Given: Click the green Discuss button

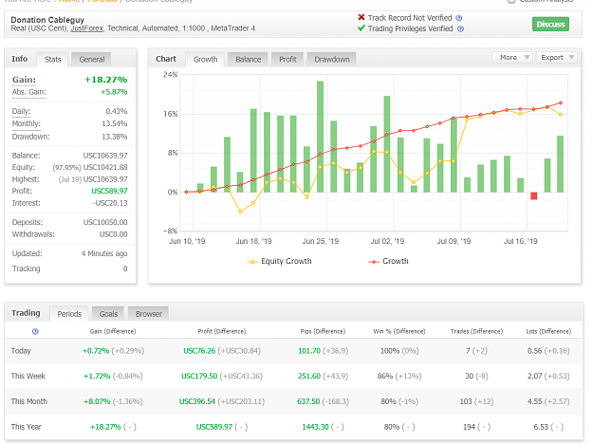Looking at the screenshot, I should click(x=550, y=25).
